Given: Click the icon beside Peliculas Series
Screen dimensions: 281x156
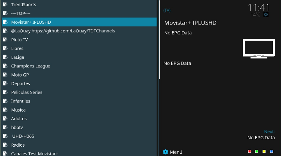Looking at the screenshot, I should point(5,92).
